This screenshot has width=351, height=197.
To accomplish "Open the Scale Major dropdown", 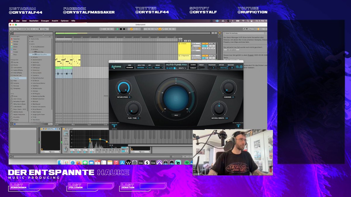I will point(158,67).
